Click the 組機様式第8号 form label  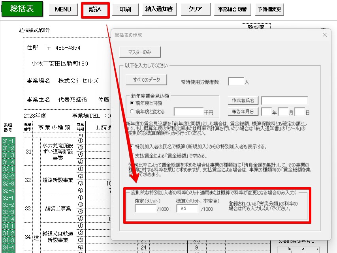pos(34,30)
